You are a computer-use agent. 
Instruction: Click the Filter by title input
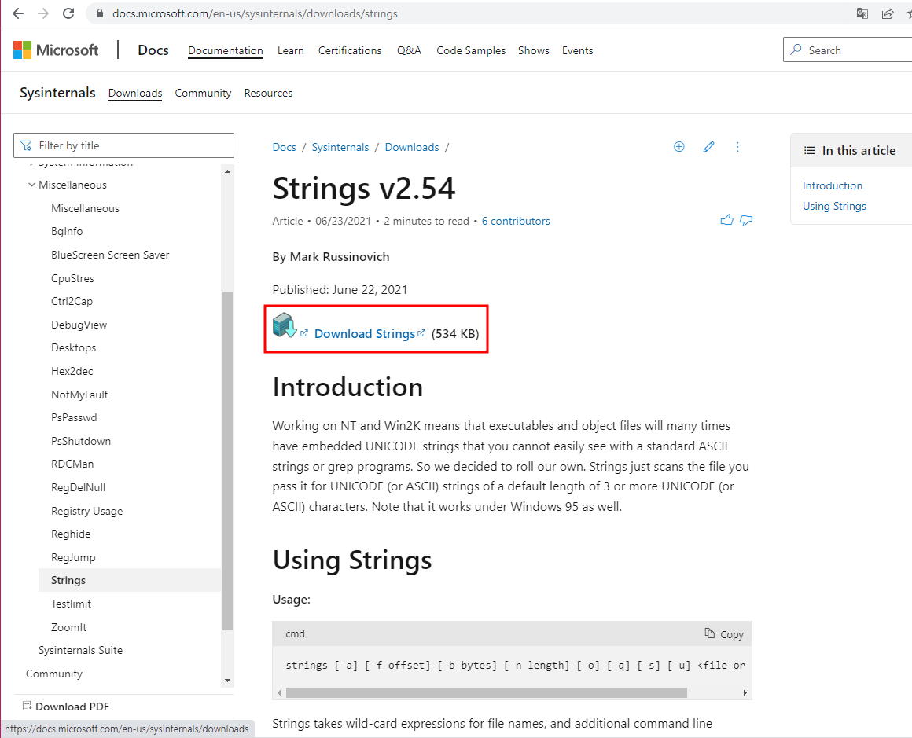click(x=124, y=145)
